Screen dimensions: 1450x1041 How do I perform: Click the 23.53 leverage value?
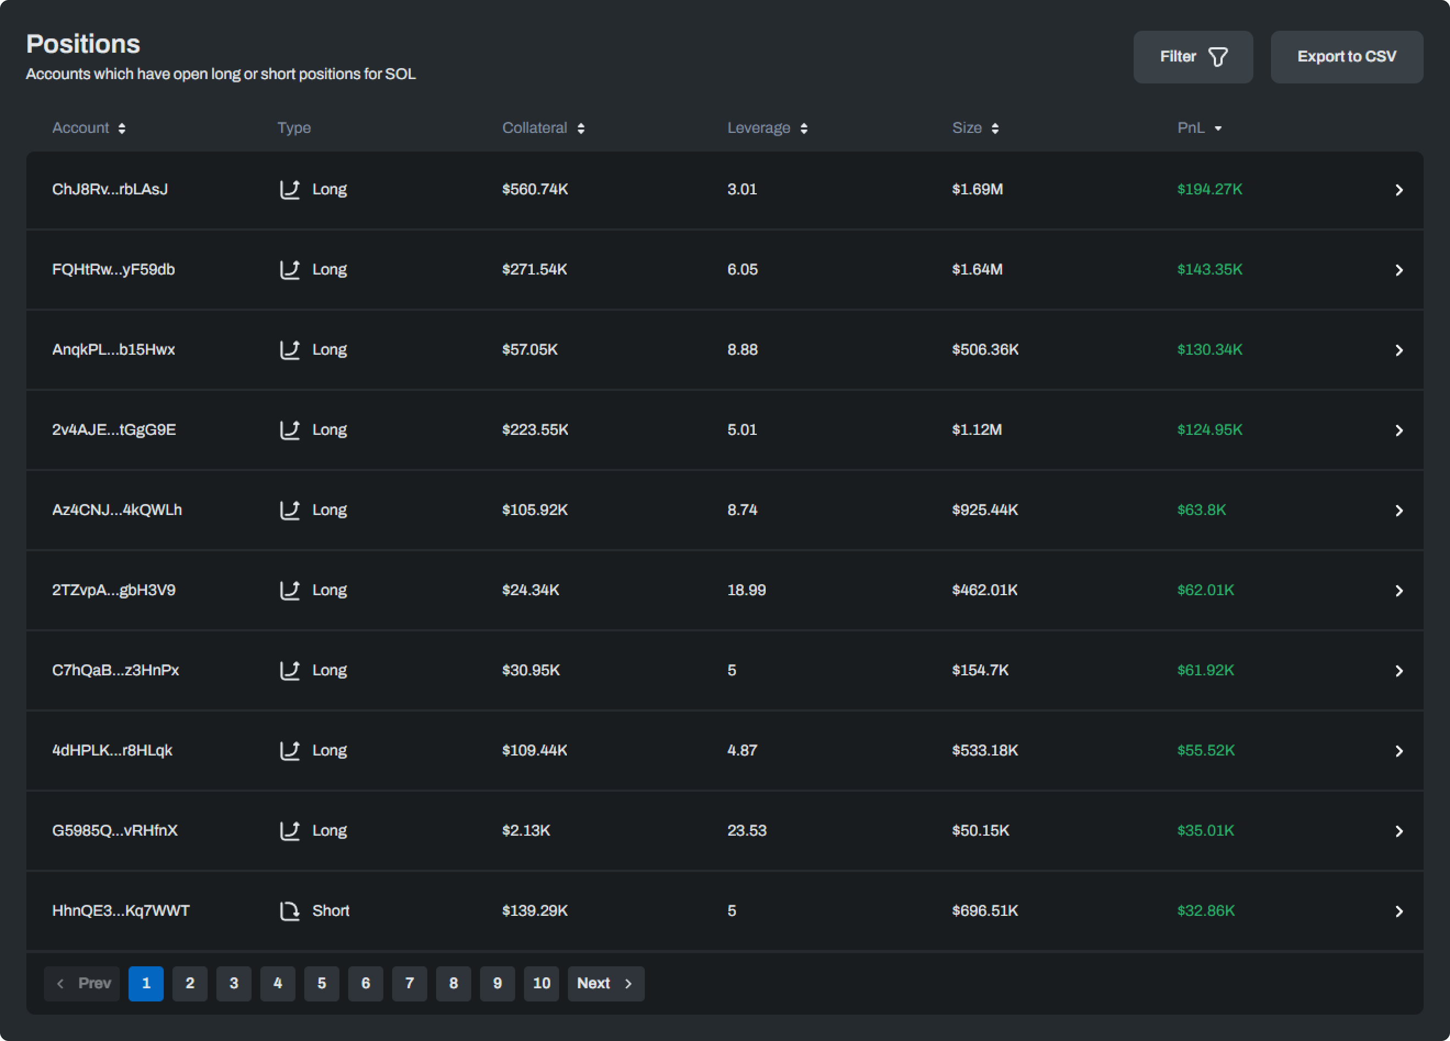pos(747,831)
